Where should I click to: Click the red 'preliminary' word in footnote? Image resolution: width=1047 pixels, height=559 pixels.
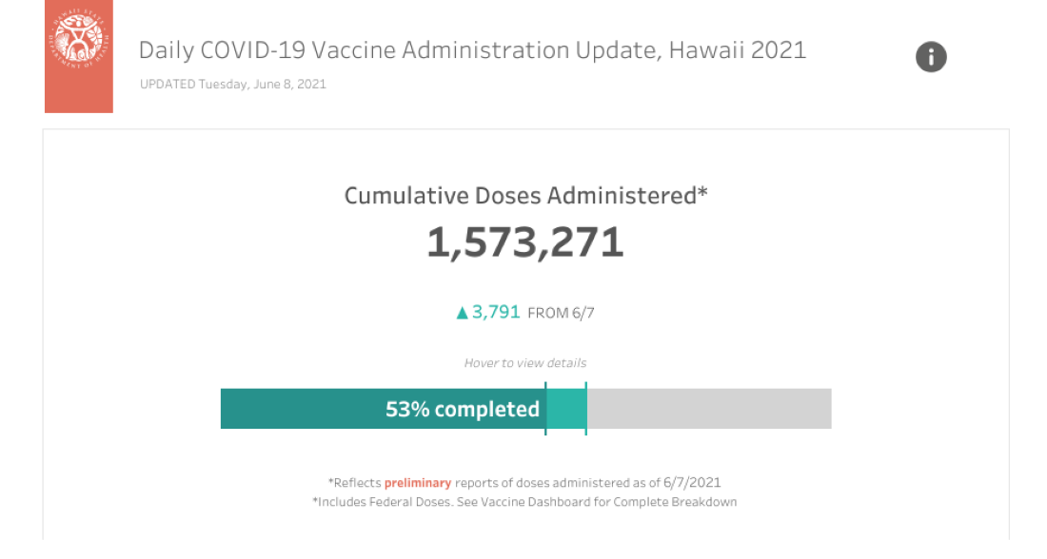click(x=418, y=482)
